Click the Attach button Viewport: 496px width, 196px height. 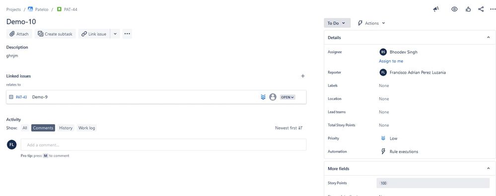[19, 34]
